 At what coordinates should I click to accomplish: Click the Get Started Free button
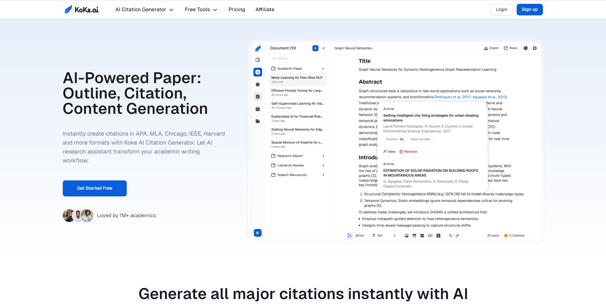tap(94, 188)
